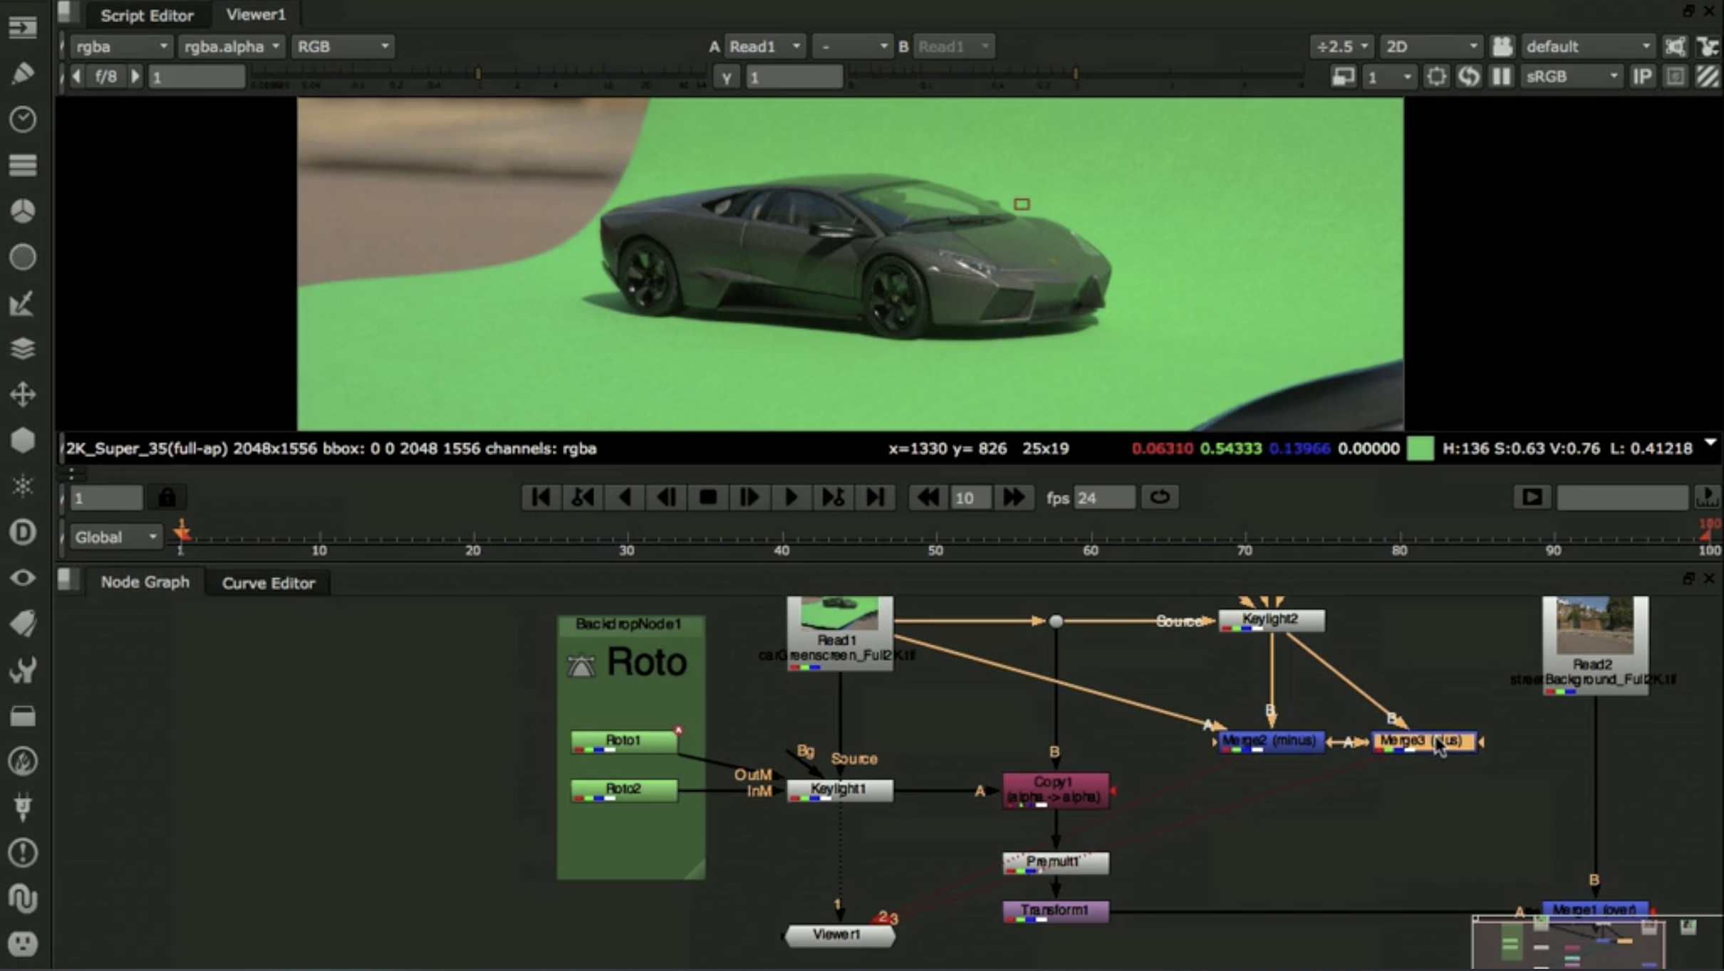Click the Transform move-arrows icon in sidebar
1724x971 pixels.
pyautogui.click(x=22, y=394)
